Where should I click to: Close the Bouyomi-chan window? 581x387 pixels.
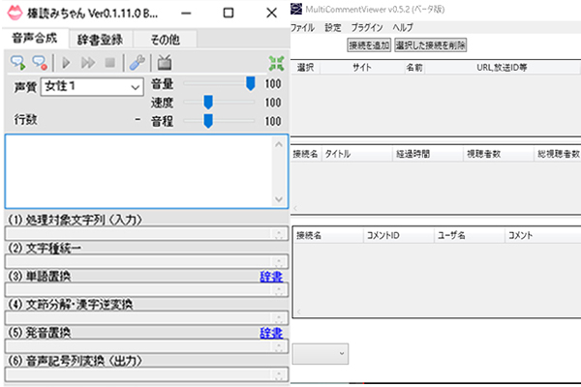(x=271, y=13)
